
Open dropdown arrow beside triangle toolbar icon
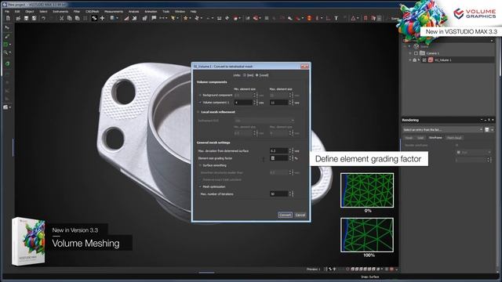[x=358, y=19]
